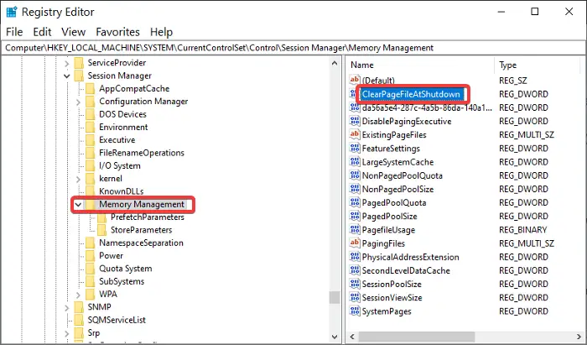This screenshot has height=345, width=587.
Task: Select the SQMServiceList tree item
Action: [x=117, y=320]
